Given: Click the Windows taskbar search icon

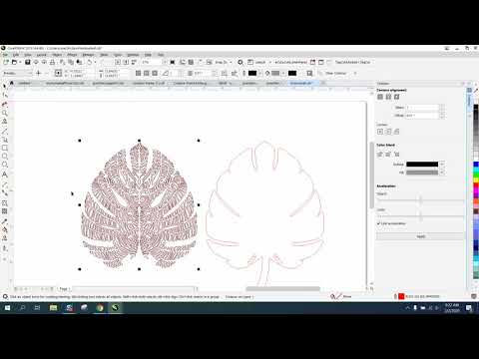Looking at the screenshot, I should pos(22,308).
